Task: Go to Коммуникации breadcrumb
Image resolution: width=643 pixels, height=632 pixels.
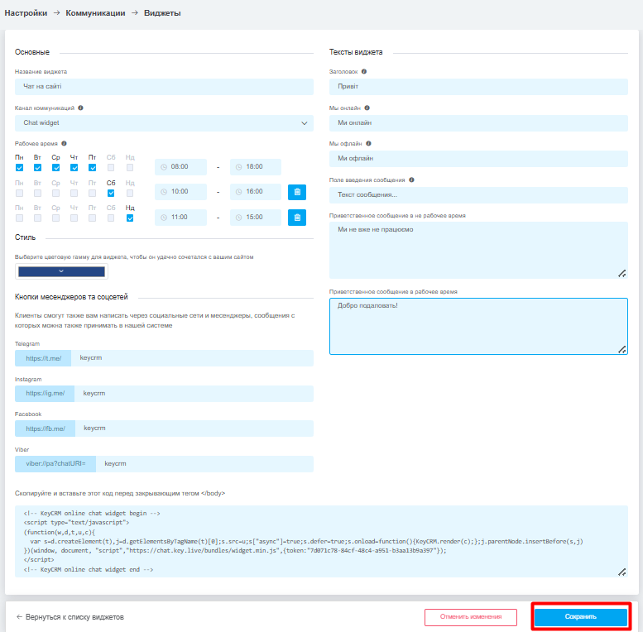Action: tap(95, 13)
